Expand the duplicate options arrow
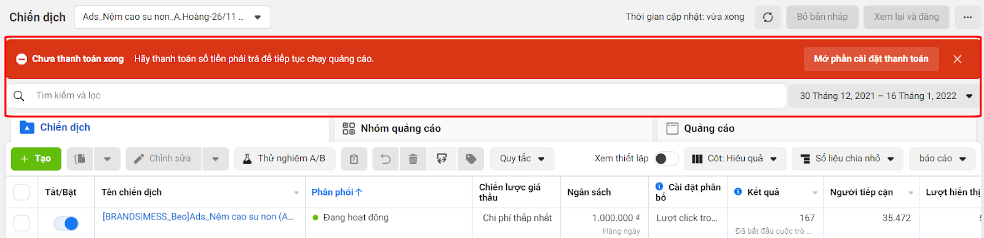This screenshot has height=238, width=984. tap(107, 159)
